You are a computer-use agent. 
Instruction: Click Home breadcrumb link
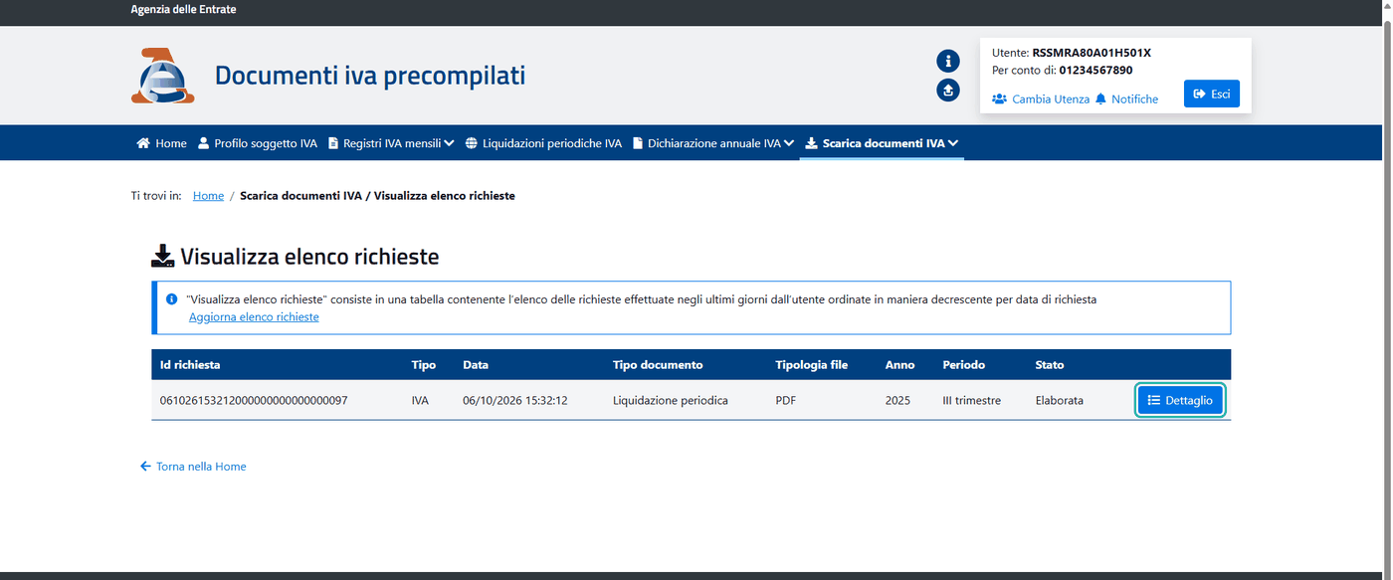208,196
